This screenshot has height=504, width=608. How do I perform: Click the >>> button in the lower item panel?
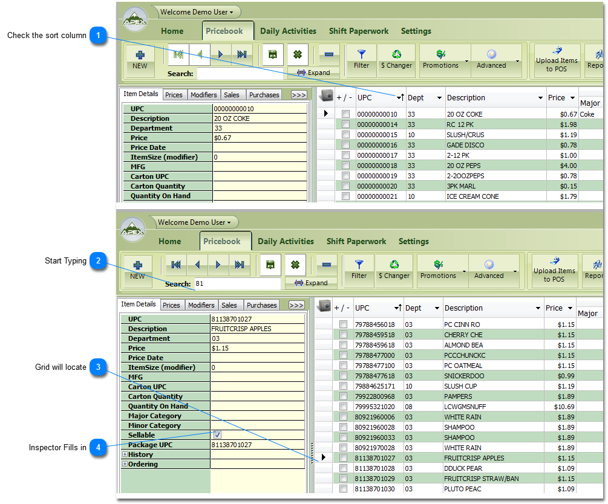click(x=296, y=305)
